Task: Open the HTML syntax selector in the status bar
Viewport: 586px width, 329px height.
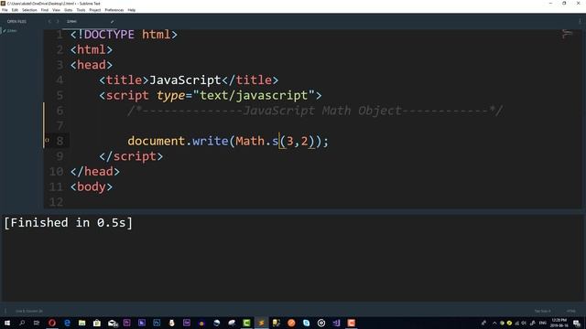Action: tap(570, 311)
